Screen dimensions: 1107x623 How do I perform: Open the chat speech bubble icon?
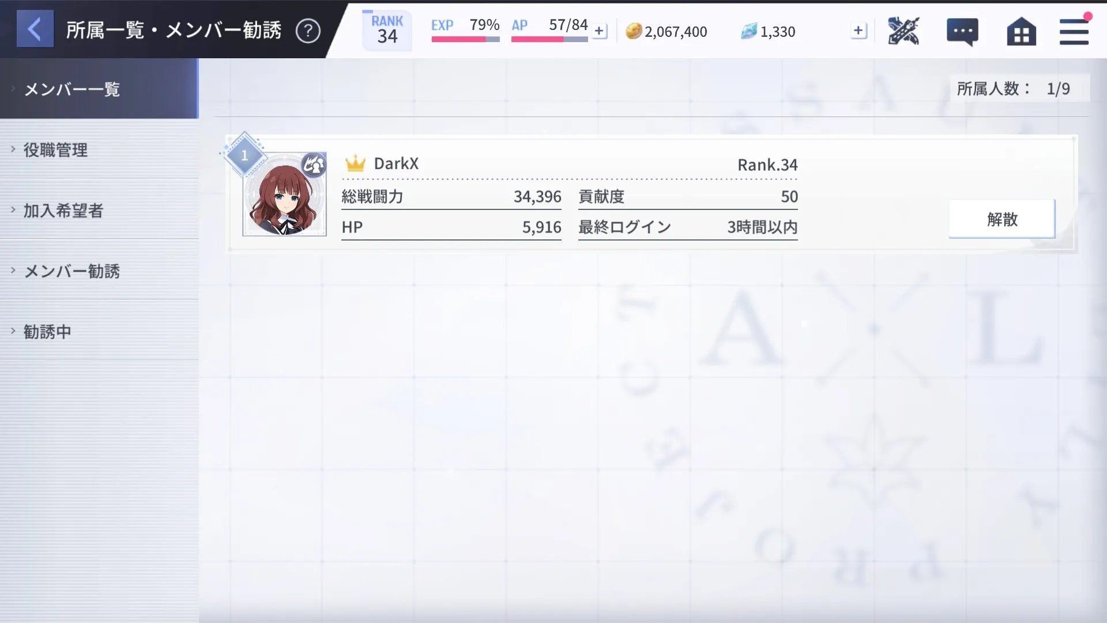coord(962,31)
